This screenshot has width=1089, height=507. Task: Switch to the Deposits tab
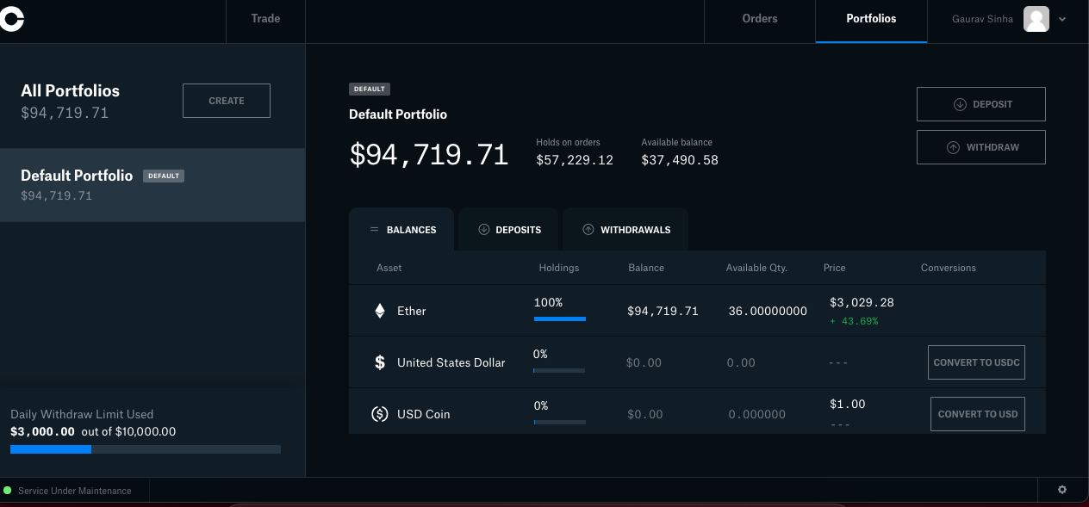(507, 229)
